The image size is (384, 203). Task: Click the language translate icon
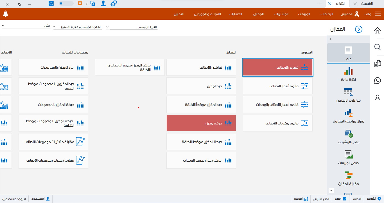coord(92,4)
